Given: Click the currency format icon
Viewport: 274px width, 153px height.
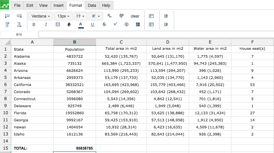Looking at the screenshot, I should pos(126,25).
